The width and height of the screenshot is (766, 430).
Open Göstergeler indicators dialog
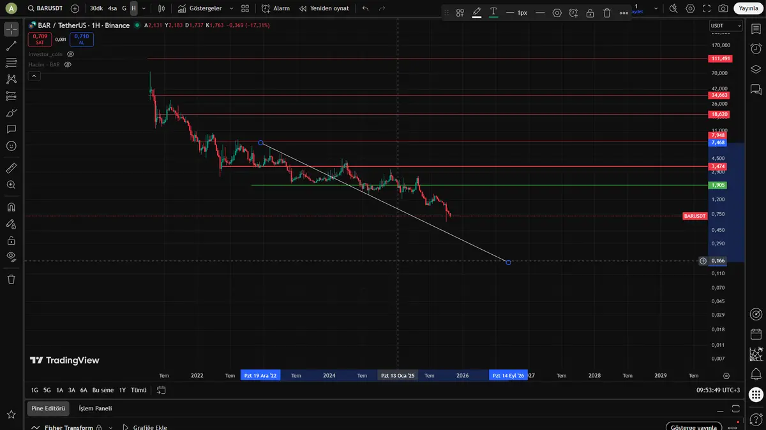199,9
